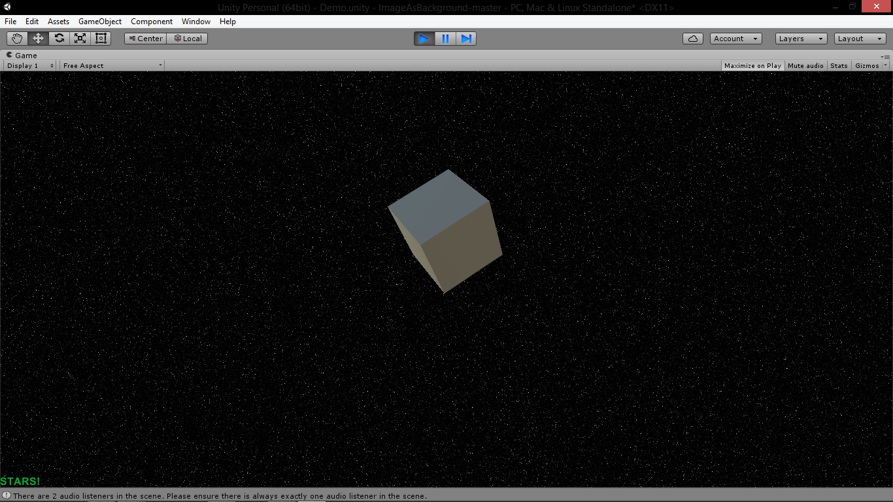Open the Help menu
The image size is (893, 502).
(227, 22)
